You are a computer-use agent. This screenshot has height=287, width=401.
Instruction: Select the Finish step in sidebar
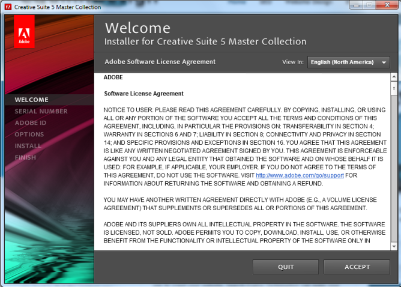click(x=26, y=157)
